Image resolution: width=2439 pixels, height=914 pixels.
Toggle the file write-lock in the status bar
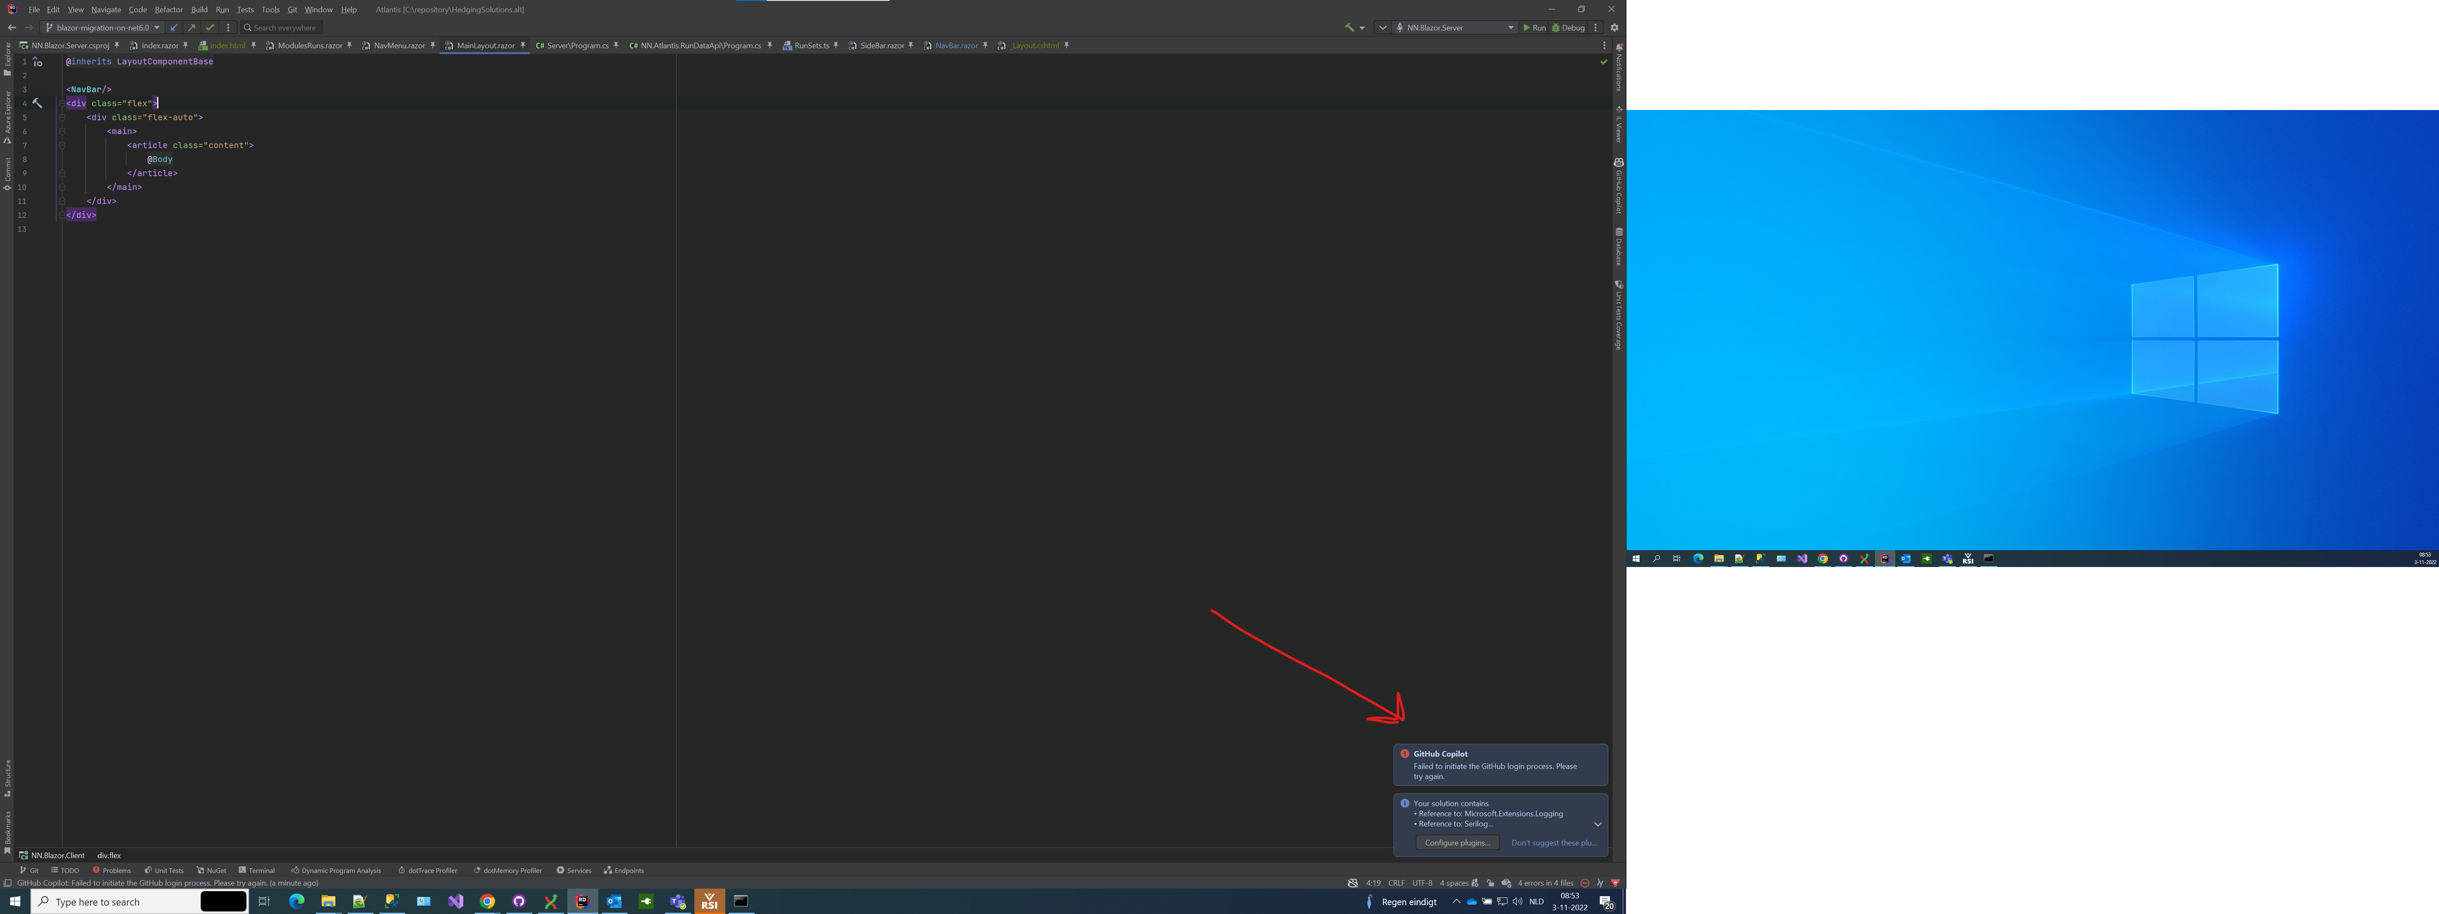click(1490, 883)
